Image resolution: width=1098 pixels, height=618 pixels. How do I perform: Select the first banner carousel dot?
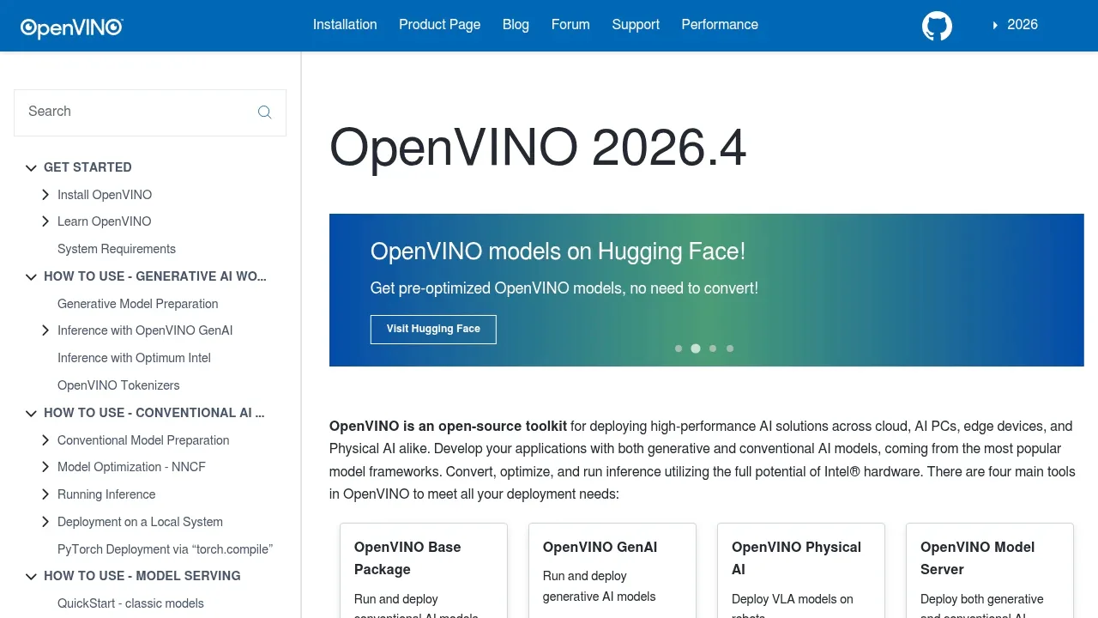click(x=679, y=348)
